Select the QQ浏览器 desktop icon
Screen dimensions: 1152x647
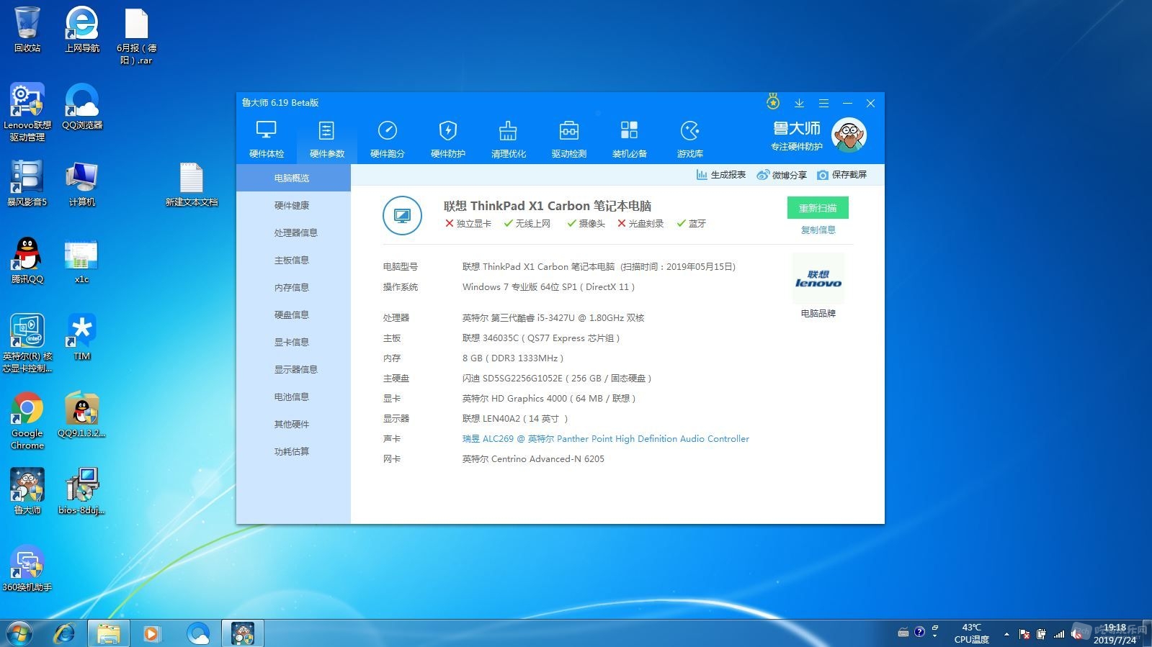point(82,107)
